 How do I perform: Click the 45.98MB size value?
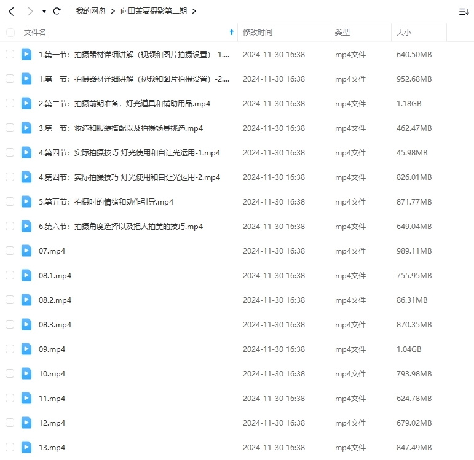coord(412,152)
